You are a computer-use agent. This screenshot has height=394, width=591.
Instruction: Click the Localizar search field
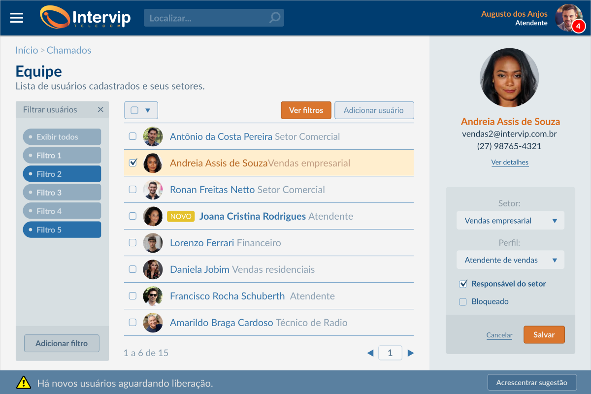pyautogui.click(x=207, y=18)
